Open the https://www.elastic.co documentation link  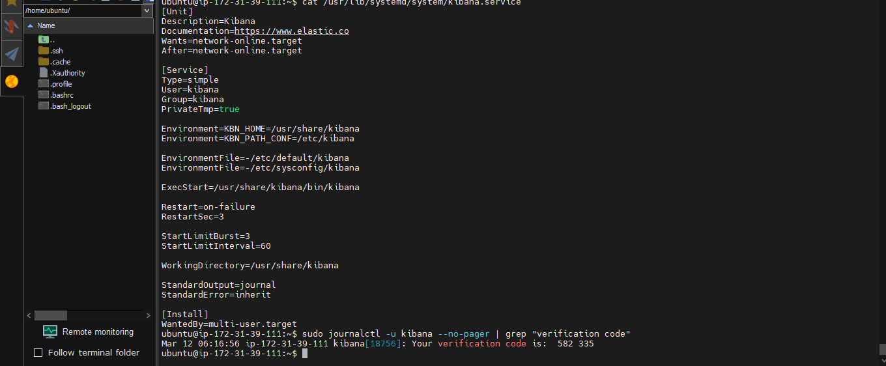pyautogui.click(x=292, y=31)
